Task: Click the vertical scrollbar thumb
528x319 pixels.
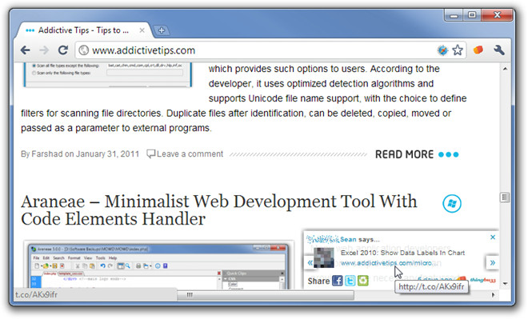Action: coord(505,197)
